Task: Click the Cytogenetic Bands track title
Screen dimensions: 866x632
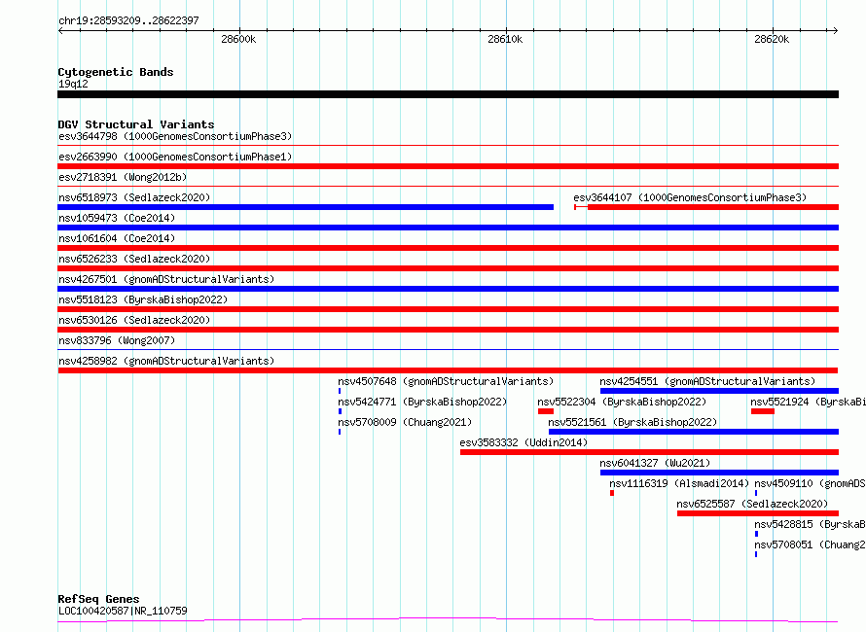Action: (116, 72)
